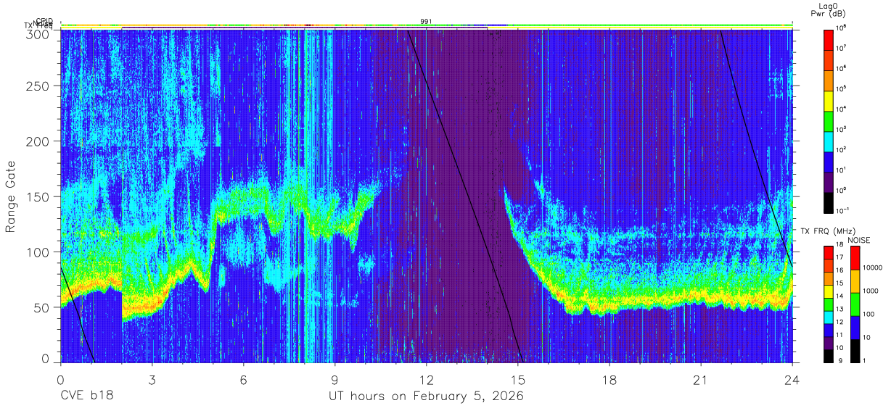Click the '6' tick label on the UT hours axis
891x411 pixels.
coord(243,380)
